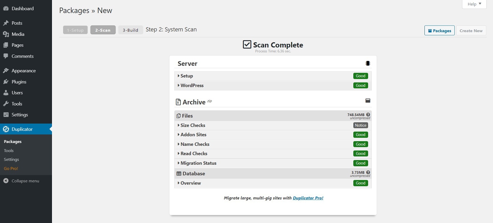Open the Help dropdown tab

pyautogui.click(x=474, y=4)
